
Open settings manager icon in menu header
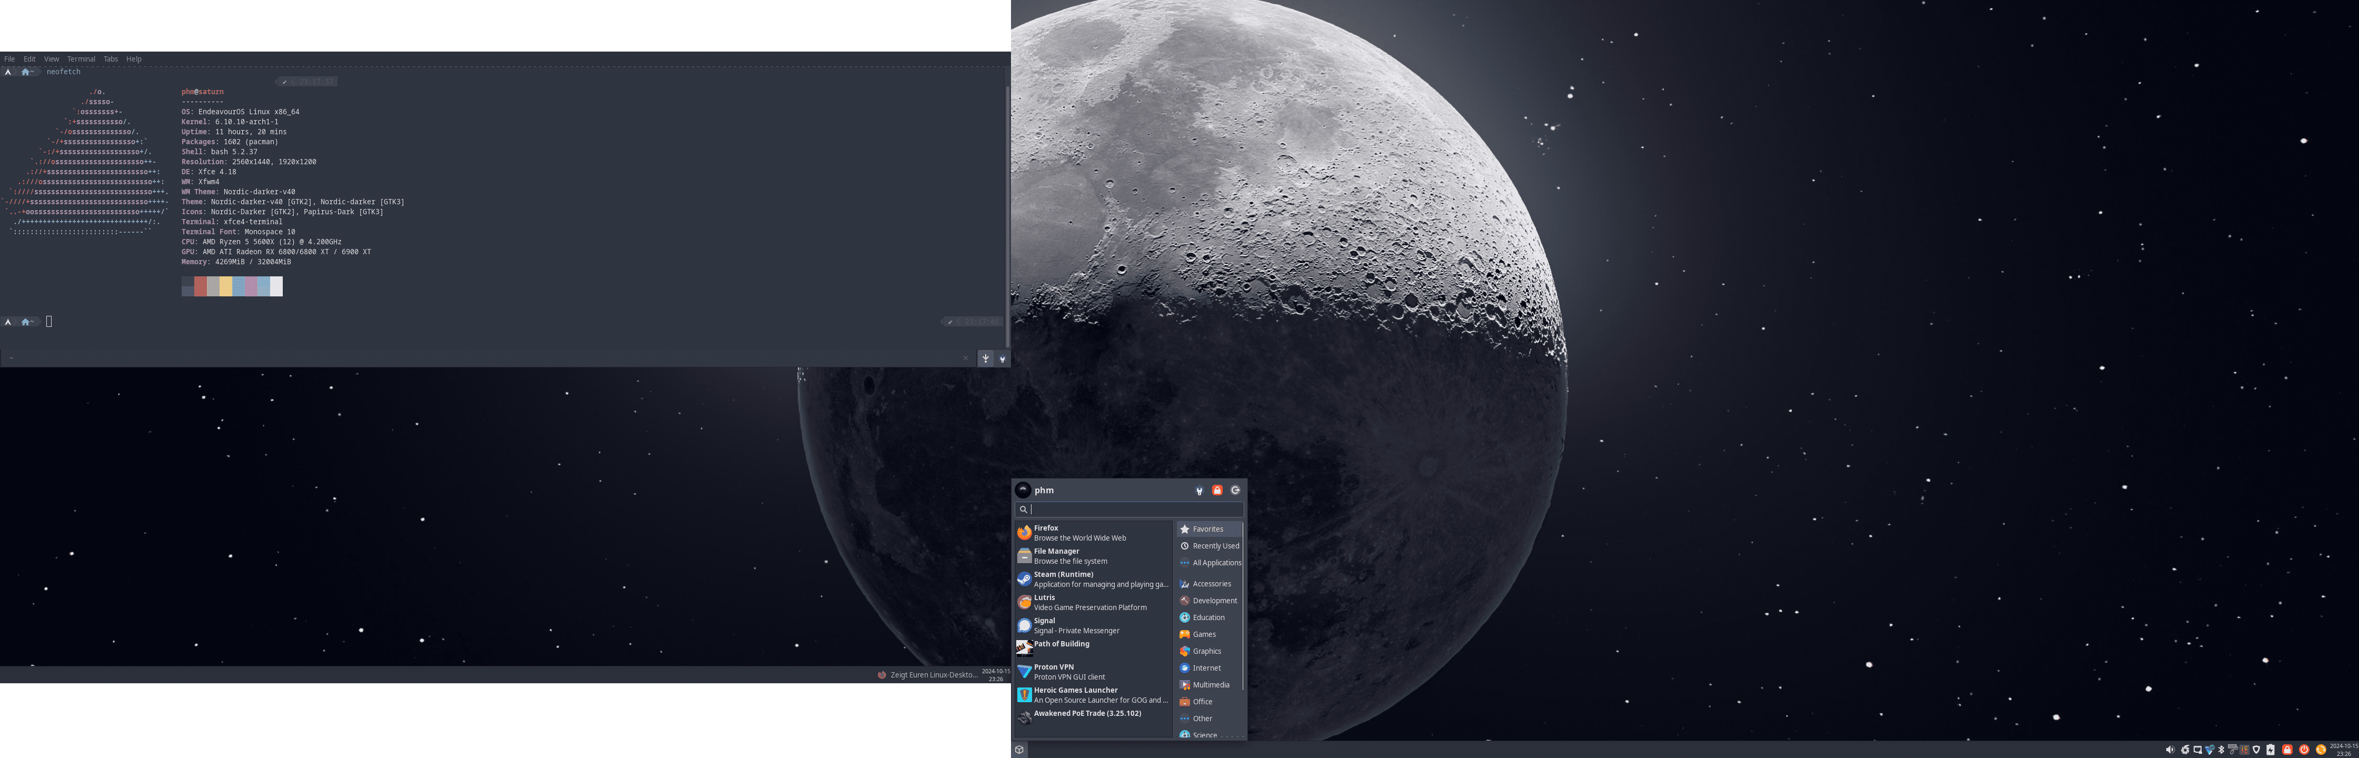point(1199,491)
